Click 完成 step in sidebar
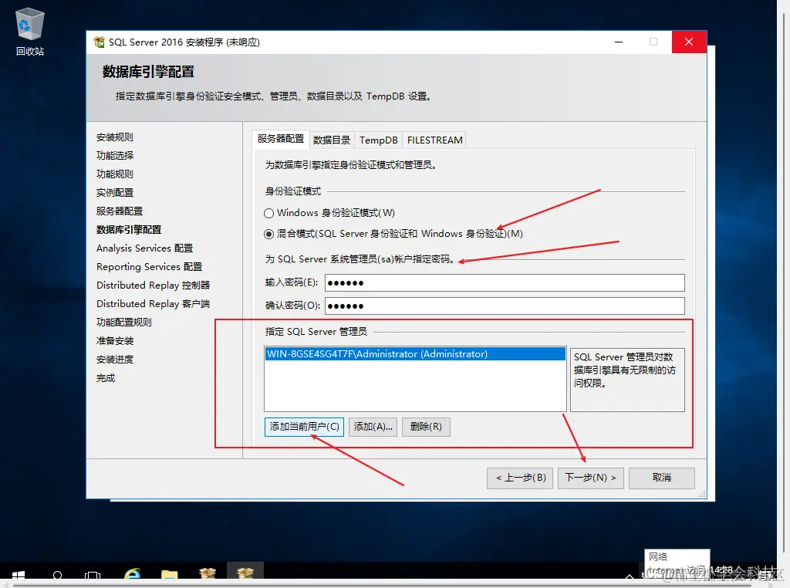This screenshot has width=790, height=588. tap(106, 378)
